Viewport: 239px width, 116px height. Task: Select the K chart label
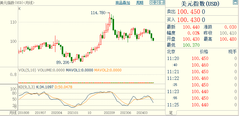tap(19, 9)
